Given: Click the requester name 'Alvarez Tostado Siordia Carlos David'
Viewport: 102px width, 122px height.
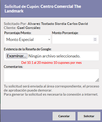Looking at the screenshot, I should pyautogui.click(x=58, y=24).
